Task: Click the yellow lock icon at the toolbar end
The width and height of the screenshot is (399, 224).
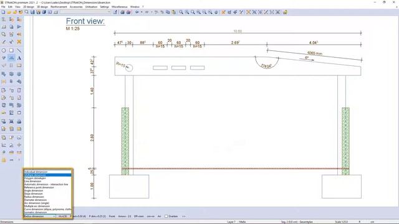Action: 285,12
